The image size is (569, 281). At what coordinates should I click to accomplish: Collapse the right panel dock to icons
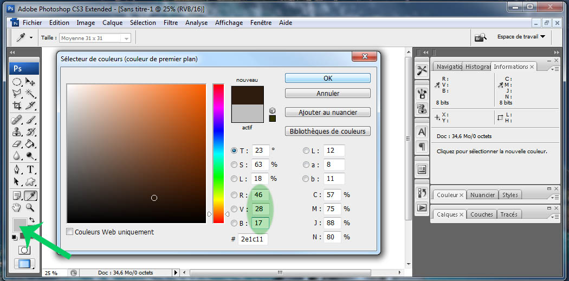pyautogui.click(x=557, y=52)
